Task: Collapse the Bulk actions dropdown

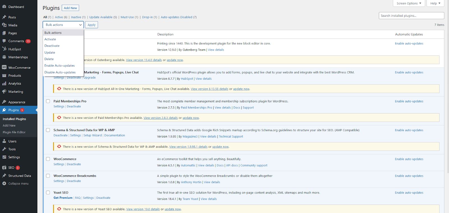Action: [x=63, y=25]
